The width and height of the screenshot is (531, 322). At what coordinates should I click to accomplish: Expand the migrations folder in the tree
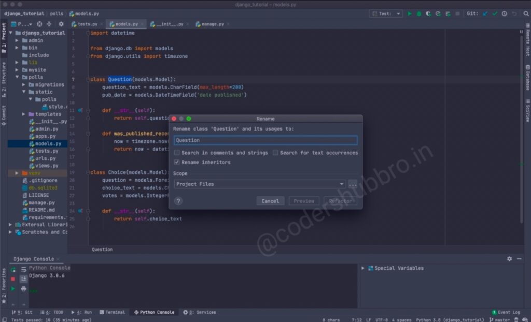tap(24, 84)
